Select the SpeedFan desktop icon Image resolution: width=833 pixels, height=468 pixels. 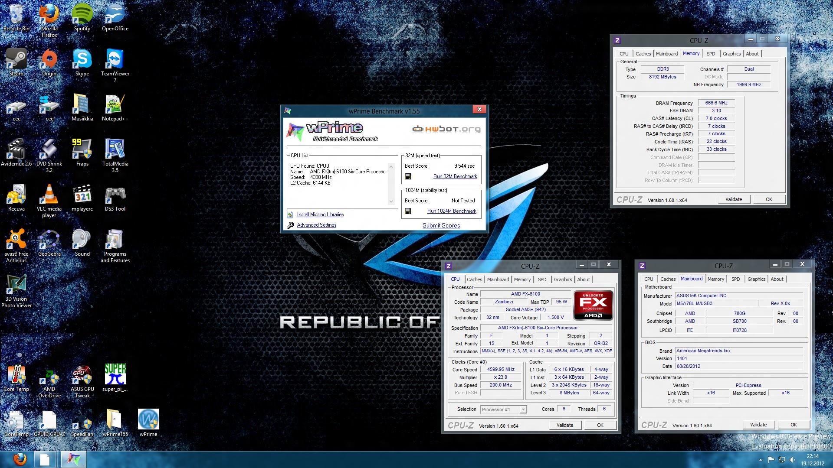coord(82,423)
